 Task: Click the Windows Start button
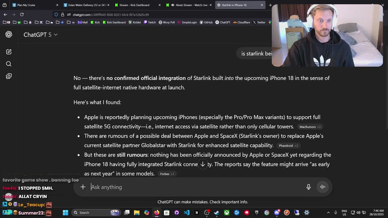click(x=65, y=213)
